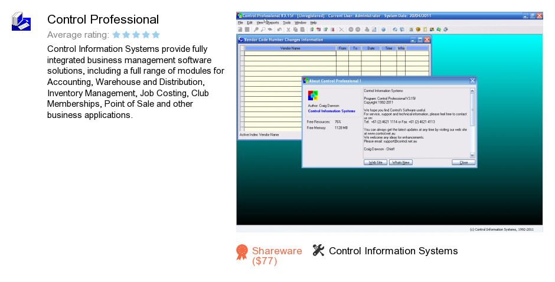This screenshot has width=555, height=282.
Task: Click the 'Free Memory: 1128 MB' text
Action: point(328,128)
